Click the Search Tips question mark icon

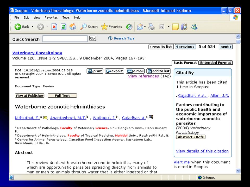tap(110, 38)
